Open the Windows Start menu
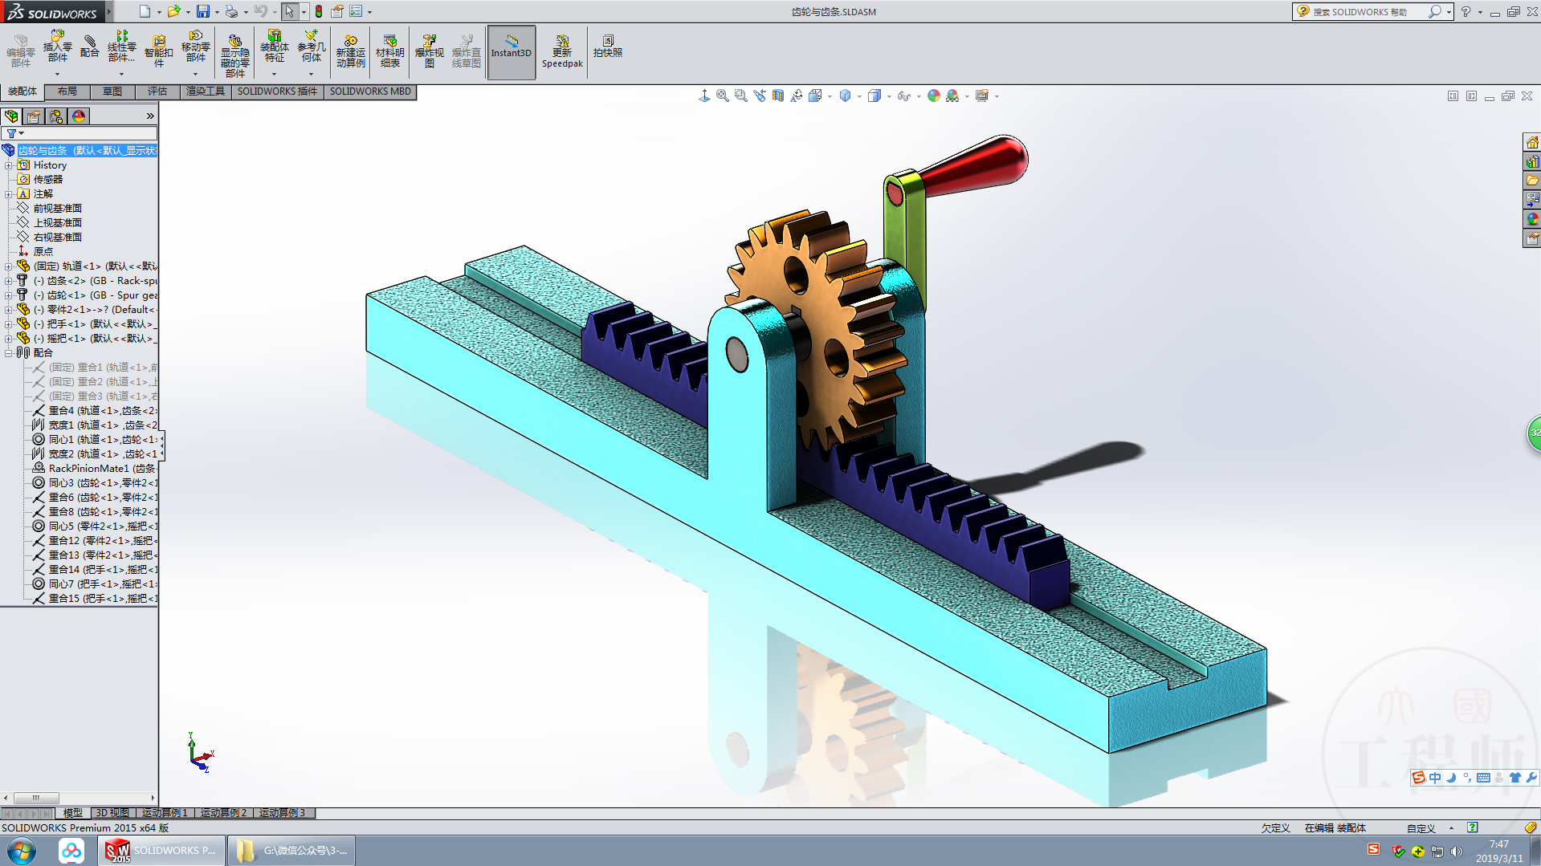Viewport: 1541px width, 866px height. 22,851
